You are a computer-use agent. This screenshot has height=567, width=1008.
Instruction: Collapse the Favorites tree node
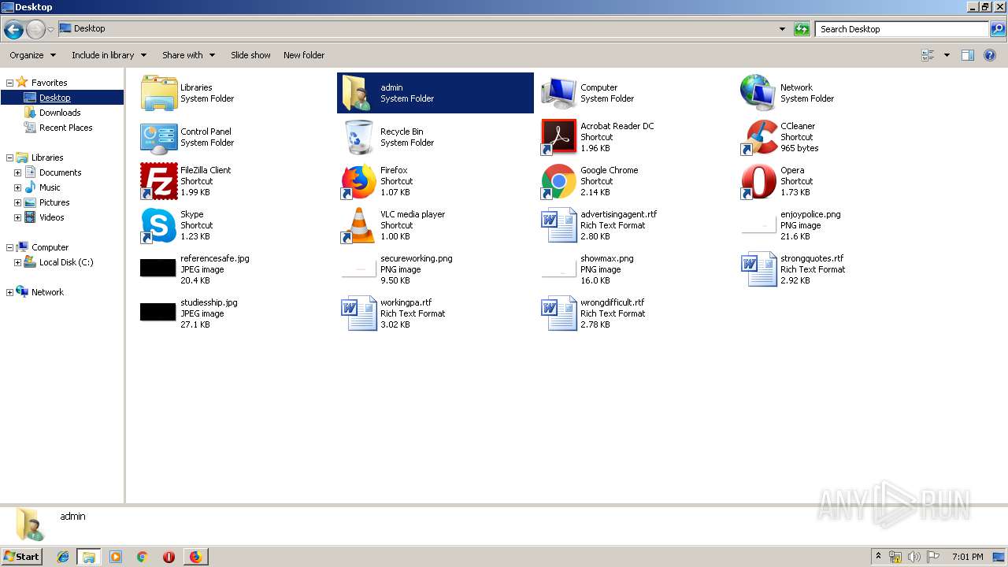9,83
